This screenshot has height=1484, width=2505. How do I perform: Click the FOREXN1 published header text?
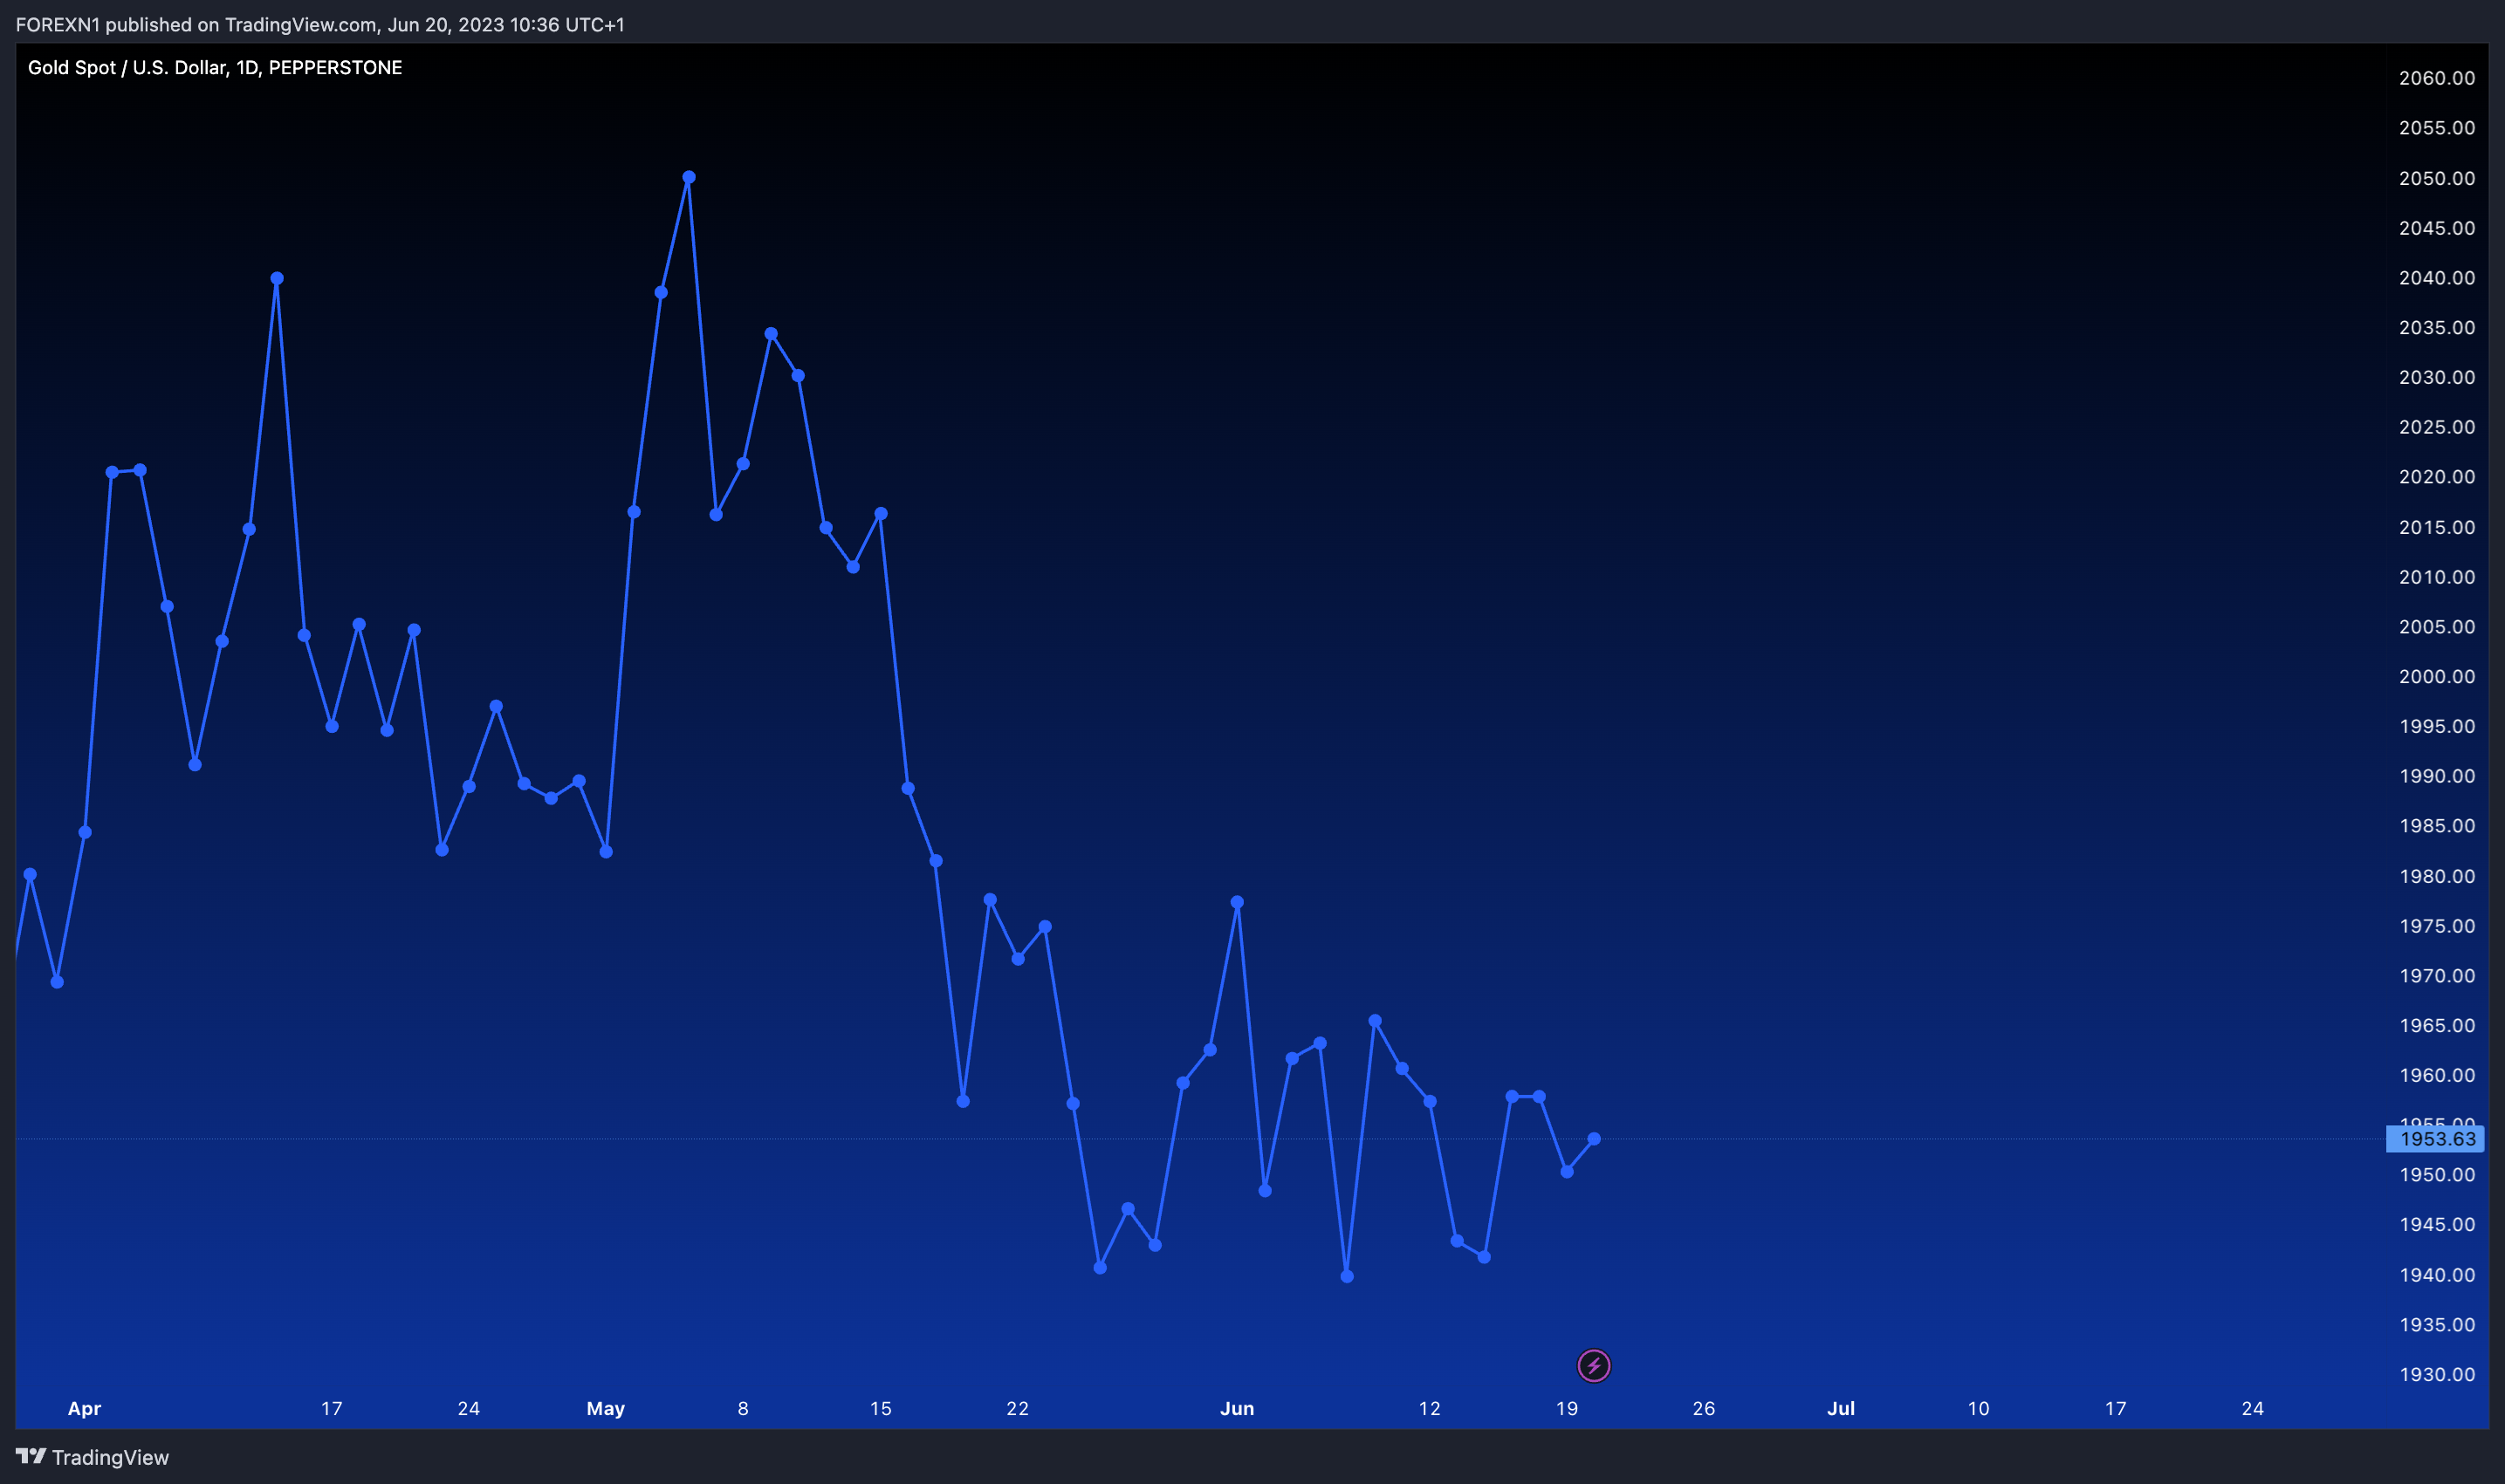(x=320, y=24)
